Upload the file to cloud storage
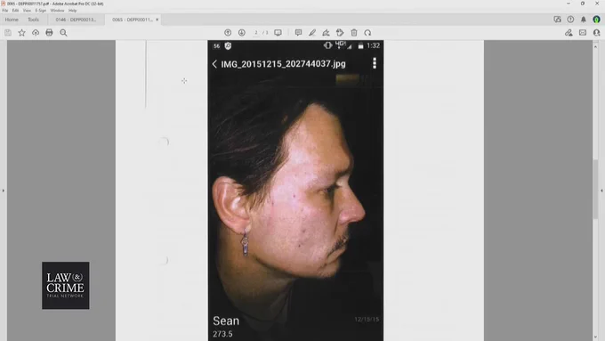 [36, 33]
